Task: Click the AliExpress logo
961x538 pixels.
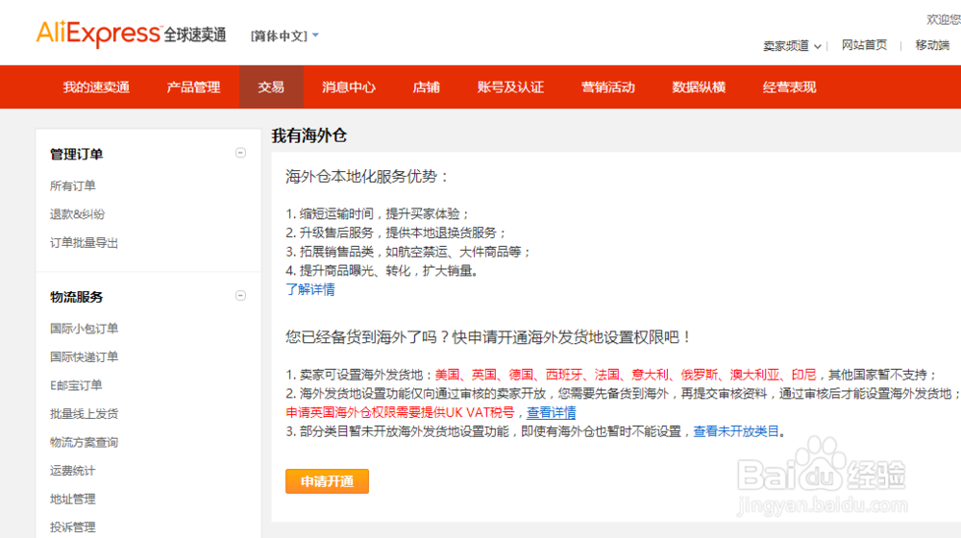Action: coord(131,34)
